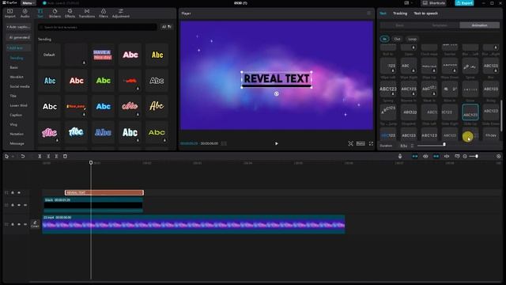Image resolution: width=506 pixels, height=285 pixels.
Task: Lock the main video track
Action: pyautogui.click(x=13, y=224)
